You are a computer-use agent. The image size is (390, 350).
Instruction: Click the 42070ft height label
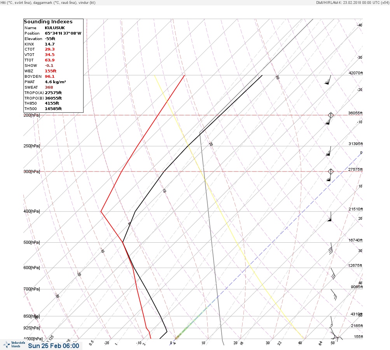pos(355,73)
